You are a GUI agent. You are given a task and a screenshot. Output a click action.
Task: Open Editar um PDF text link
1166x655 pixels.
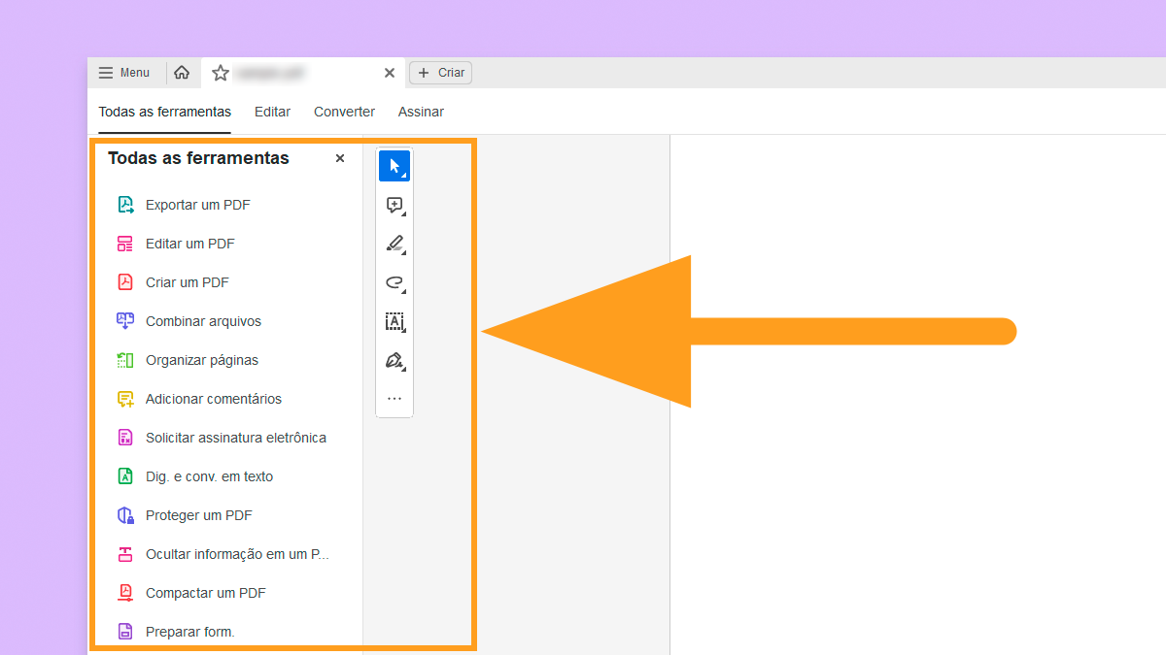[190, 244]
